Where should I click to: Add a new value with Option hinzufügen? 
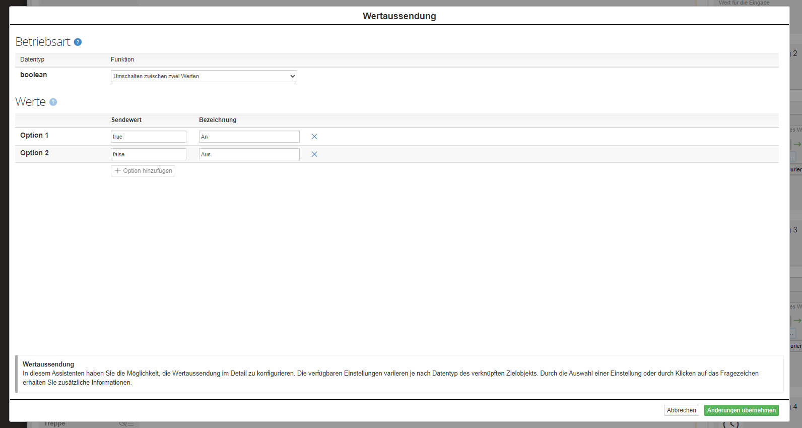coord(143,171)
